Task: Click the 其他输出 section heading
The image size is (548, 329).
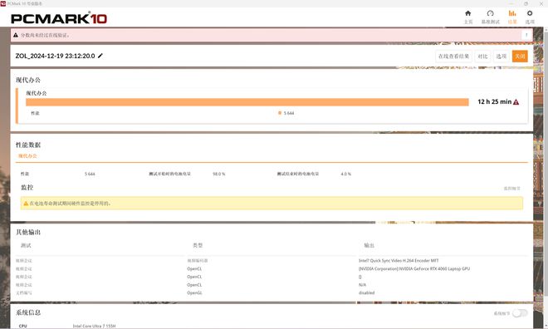Action: (x=28, y=232)
